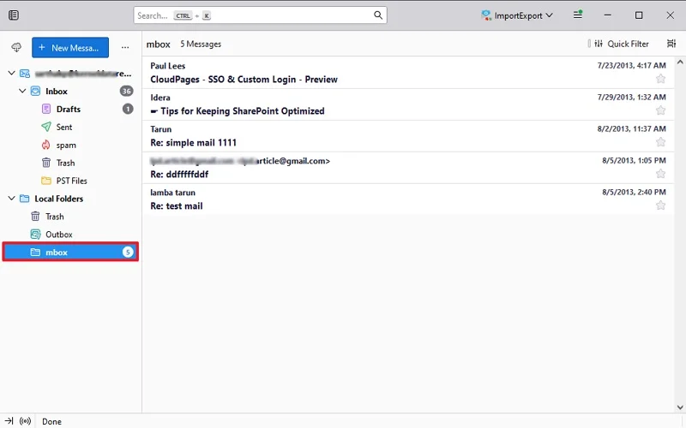This screenshot has width=686, height=428.
Task: Maximize the Thunderbird window
Action: pos(639,15)
